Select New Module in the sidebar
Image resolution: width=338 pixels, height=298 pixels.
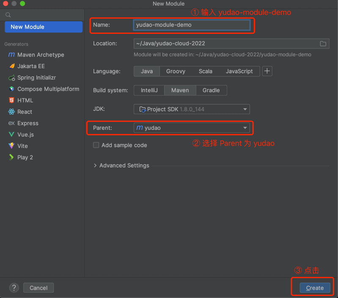click(x=44, y=27)
